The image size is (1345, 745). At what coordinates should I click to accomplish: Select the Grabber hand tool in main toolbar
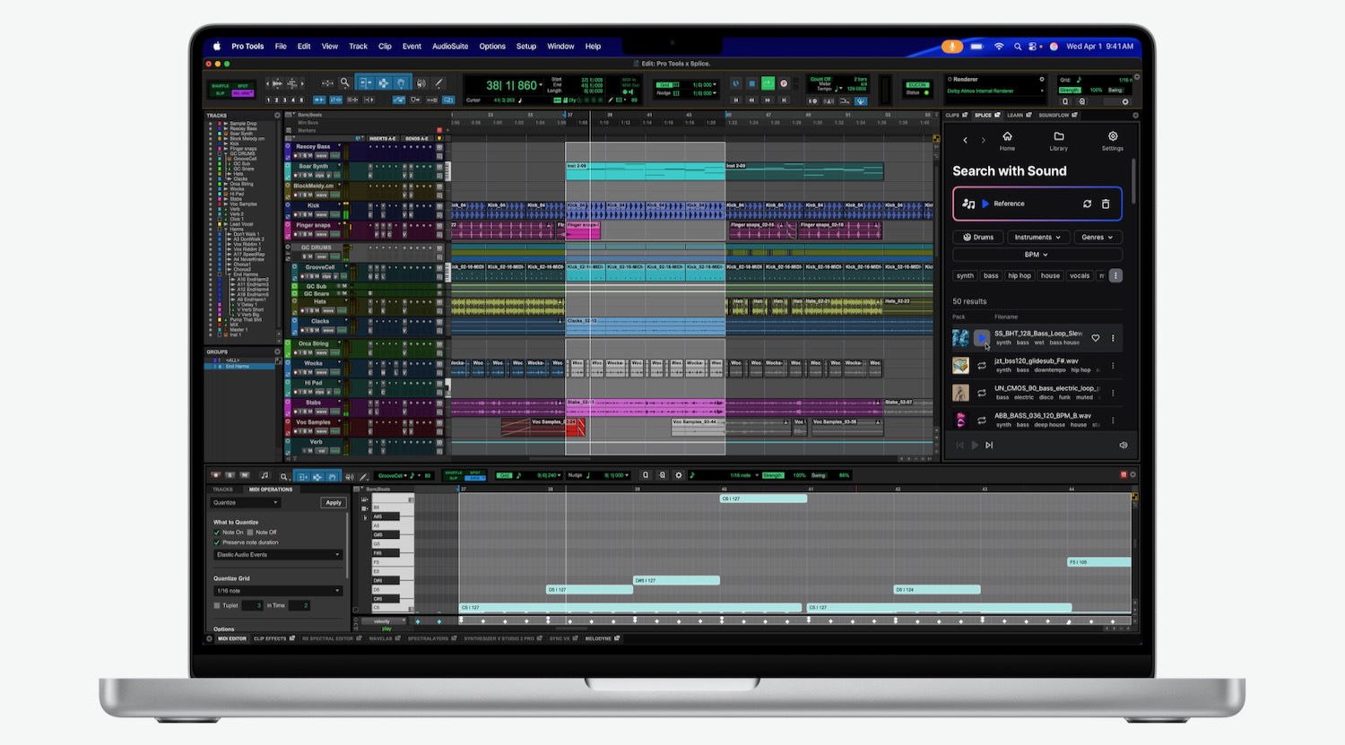click(401, 83)
